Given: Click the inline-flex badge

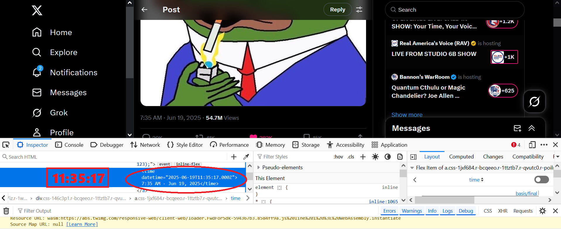Looking at the screenshot, I should pyautogui.click(x=188, y=164).
